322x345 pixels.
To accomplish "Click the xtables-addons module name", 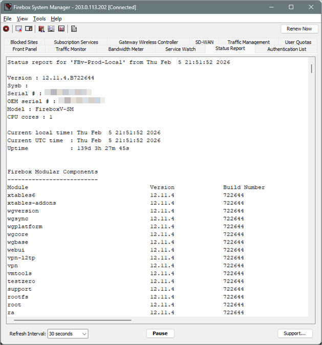I will click(32, 203).
